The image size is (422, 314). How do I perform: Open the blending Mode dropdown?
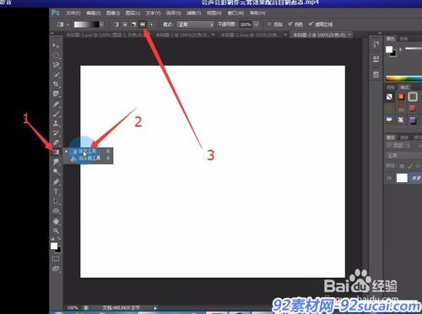coord(196,24)
